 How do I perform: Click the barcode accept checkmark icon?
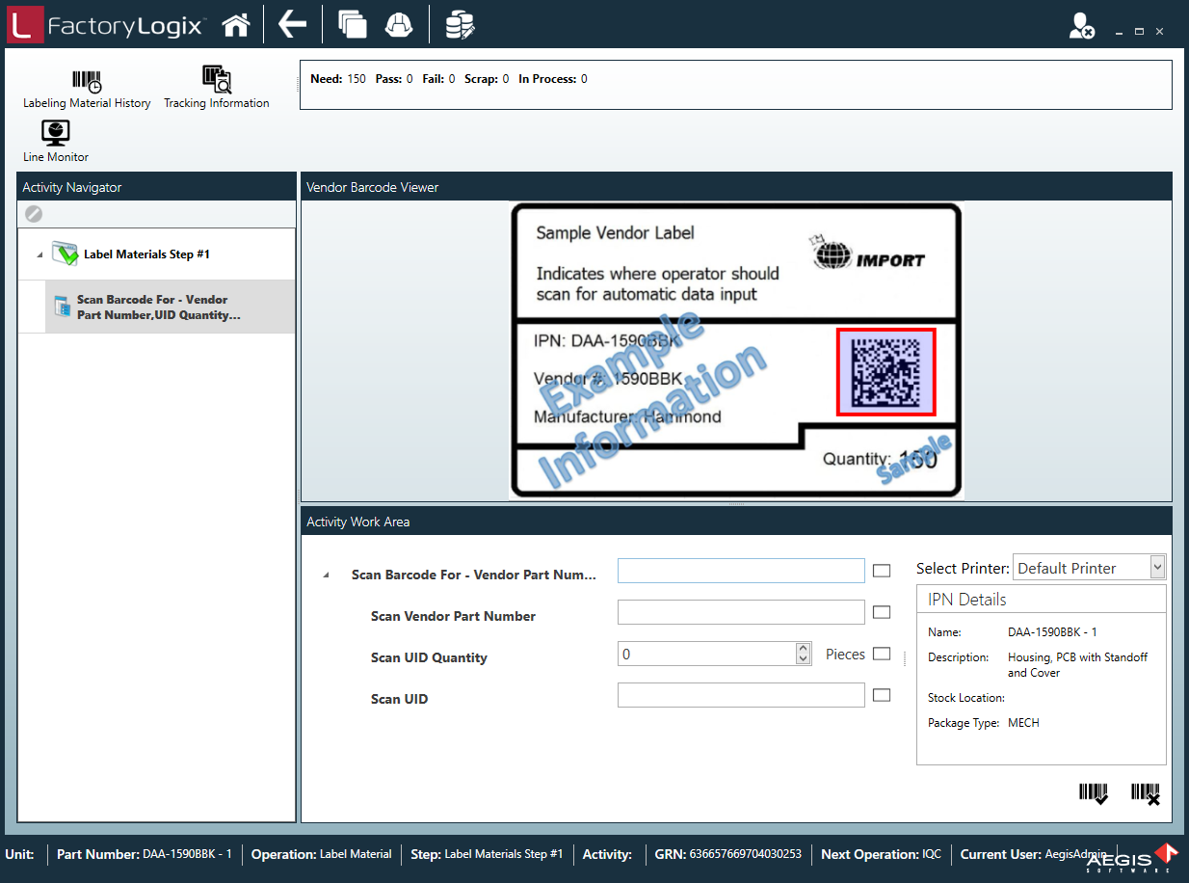1093,793
